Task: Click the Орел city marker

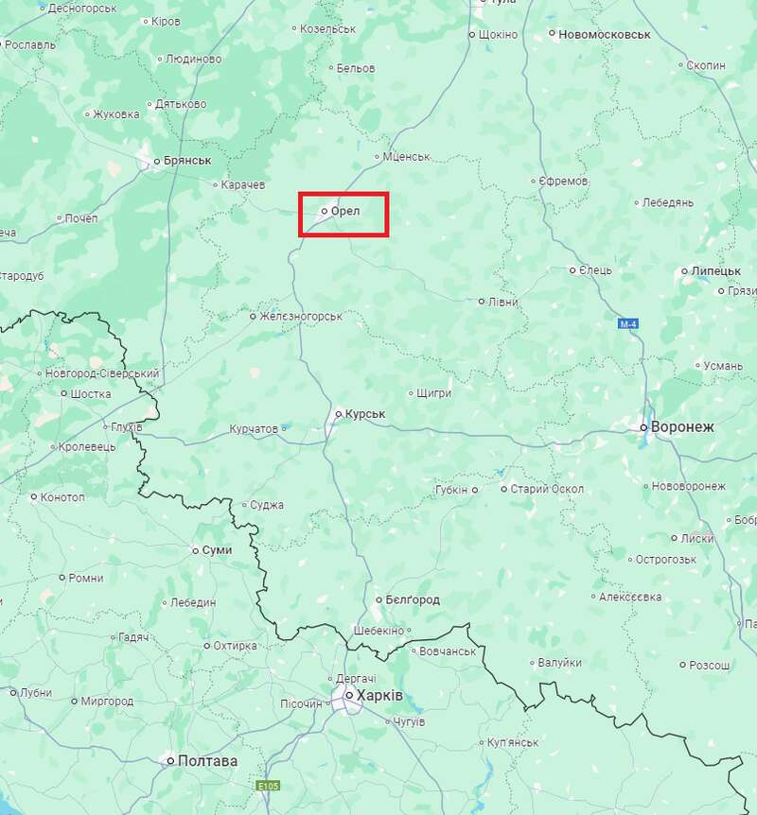Action: (x=325, y=211)
